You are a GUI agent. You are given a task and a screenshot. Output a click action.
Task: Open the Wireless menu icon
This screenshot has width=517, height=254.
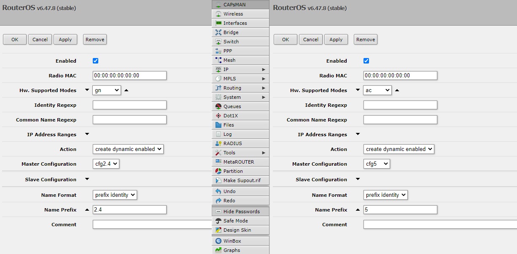point(218,14)
